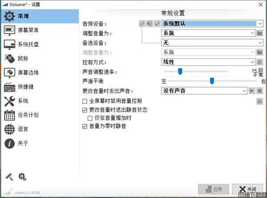The width and height of the screenshot is (267, 198).
Task: Close the settings window with X
Action: pos(260,4)
